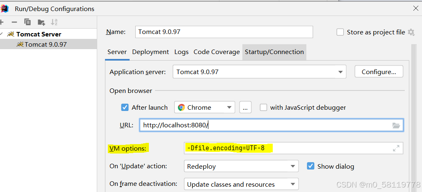
Task: Switch to the Deployment tab
Action: pyautogui.click(x=151, y=52)
